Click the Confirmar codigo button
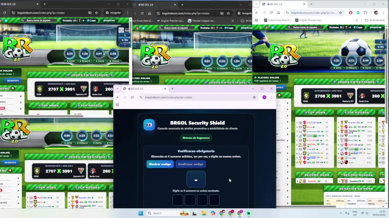Image resolution: width=389 pixels, height=218 pixels. click(x=191, y=164)
